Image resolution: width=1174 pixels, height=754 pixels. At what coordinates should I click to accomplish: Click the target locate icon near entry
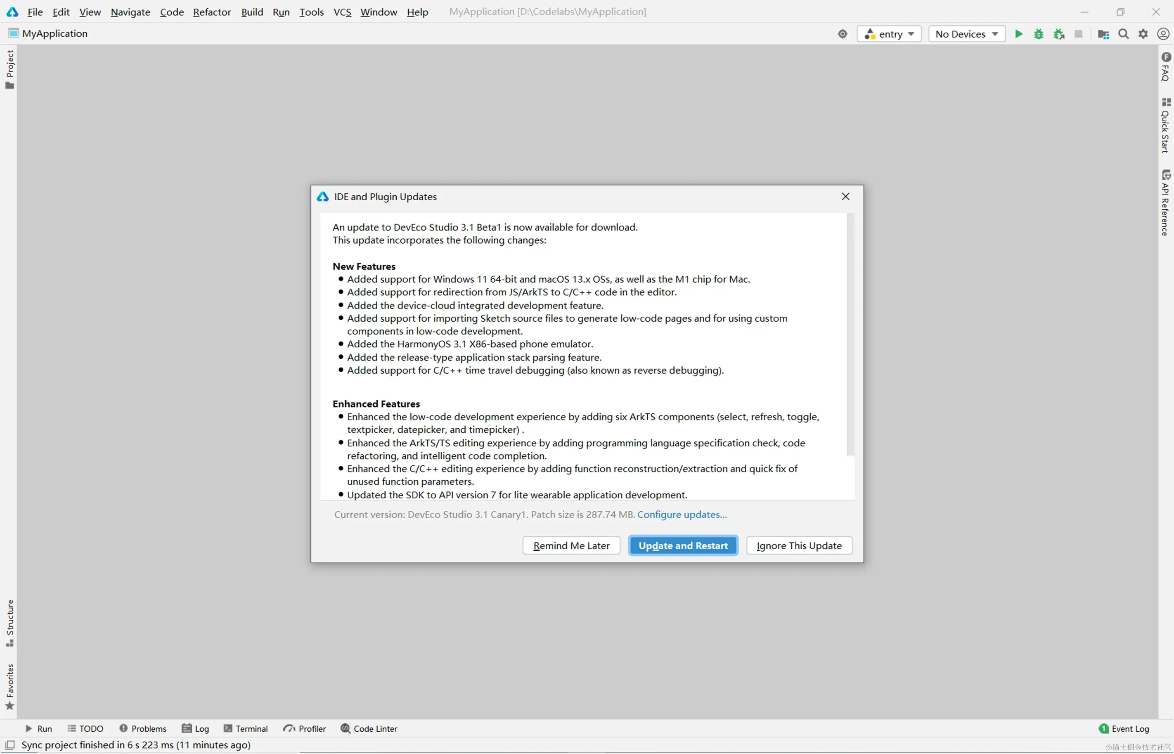click(x=842, y=34)
